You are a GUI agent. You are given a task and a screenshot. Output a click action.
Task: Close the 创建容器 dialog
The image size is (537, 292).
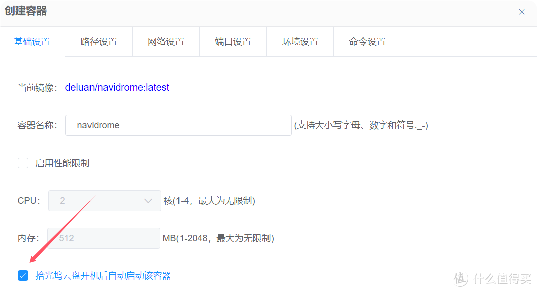[x=522, y=12]
